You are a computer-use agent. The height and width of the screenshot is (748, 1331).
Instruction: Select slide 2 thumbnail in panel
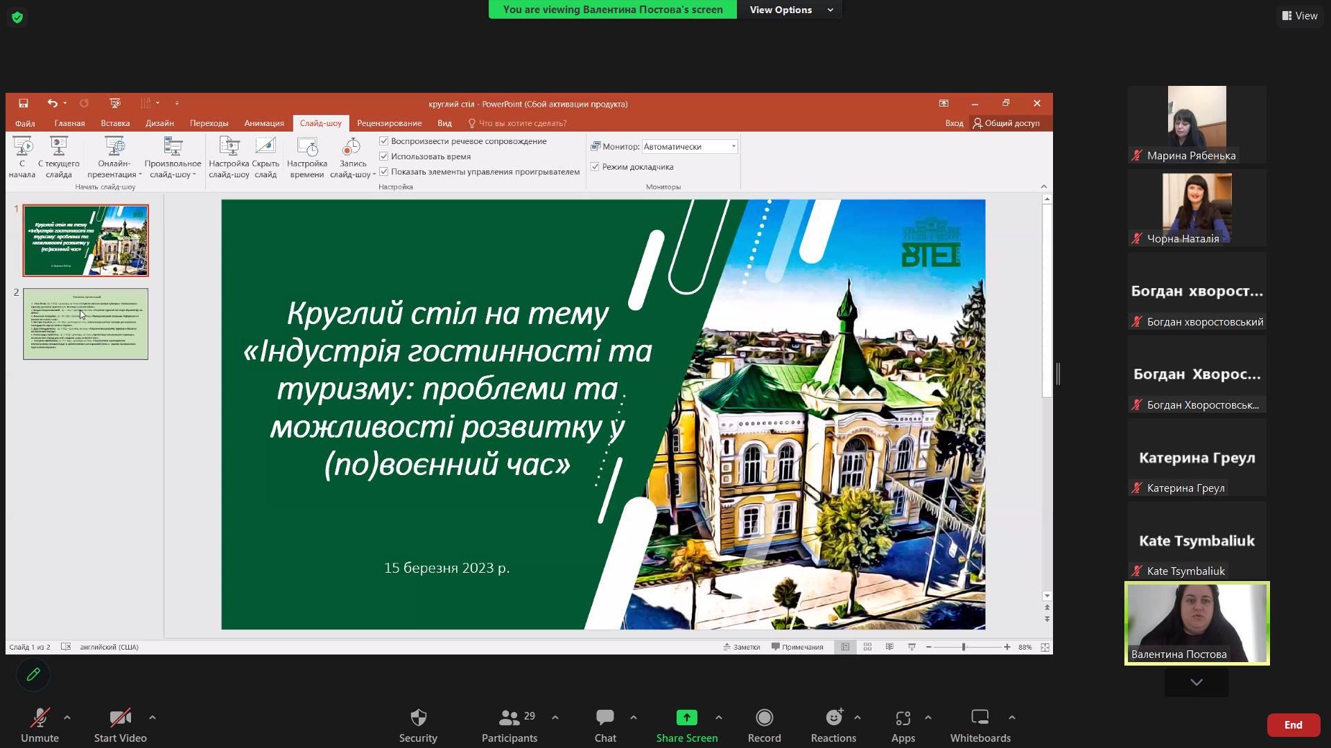[x=86, y=324]
